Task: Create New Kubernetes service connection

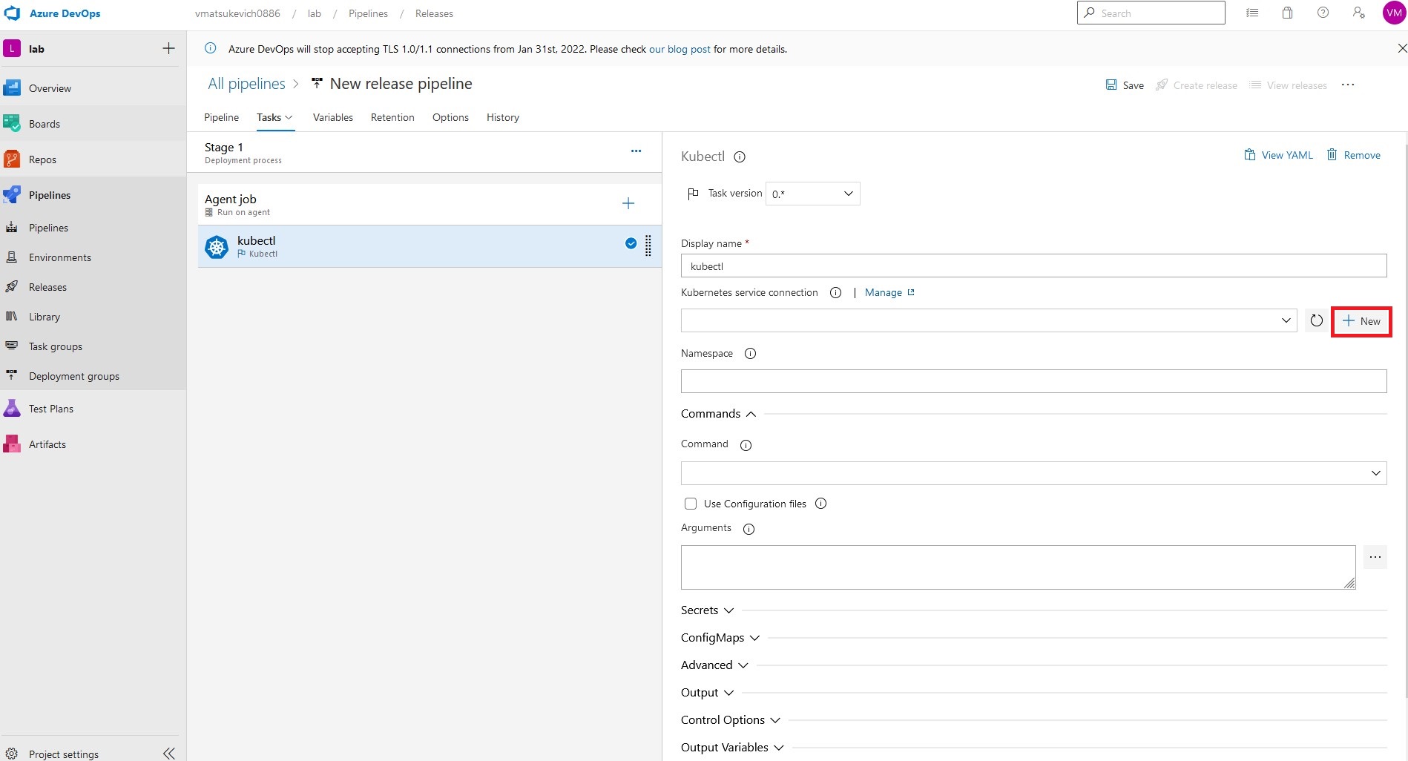Action: pos(1361,321)
